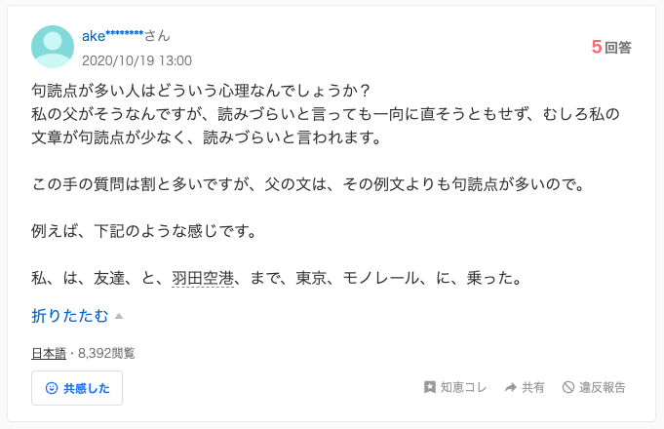Click the 8,392閲覧 view count
The width and height of the screenshot is (664, 429).
coord(106,353)
